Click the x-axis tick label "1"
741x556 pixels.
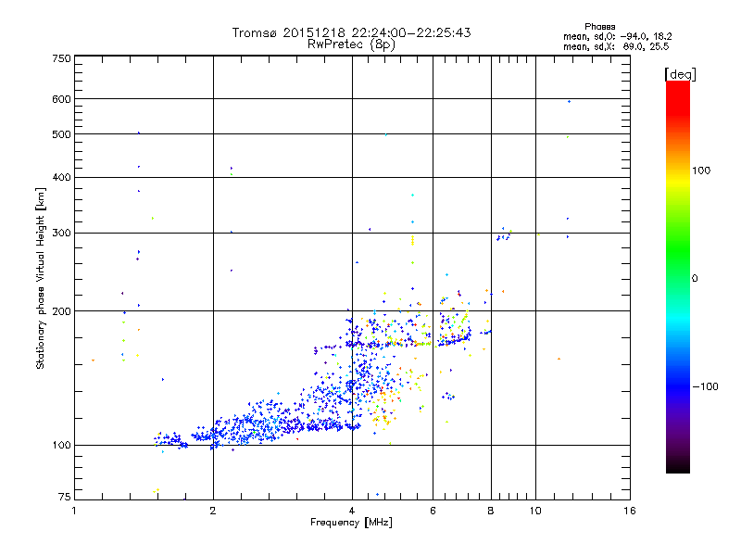pyautogui.click(x=74, y=511)
